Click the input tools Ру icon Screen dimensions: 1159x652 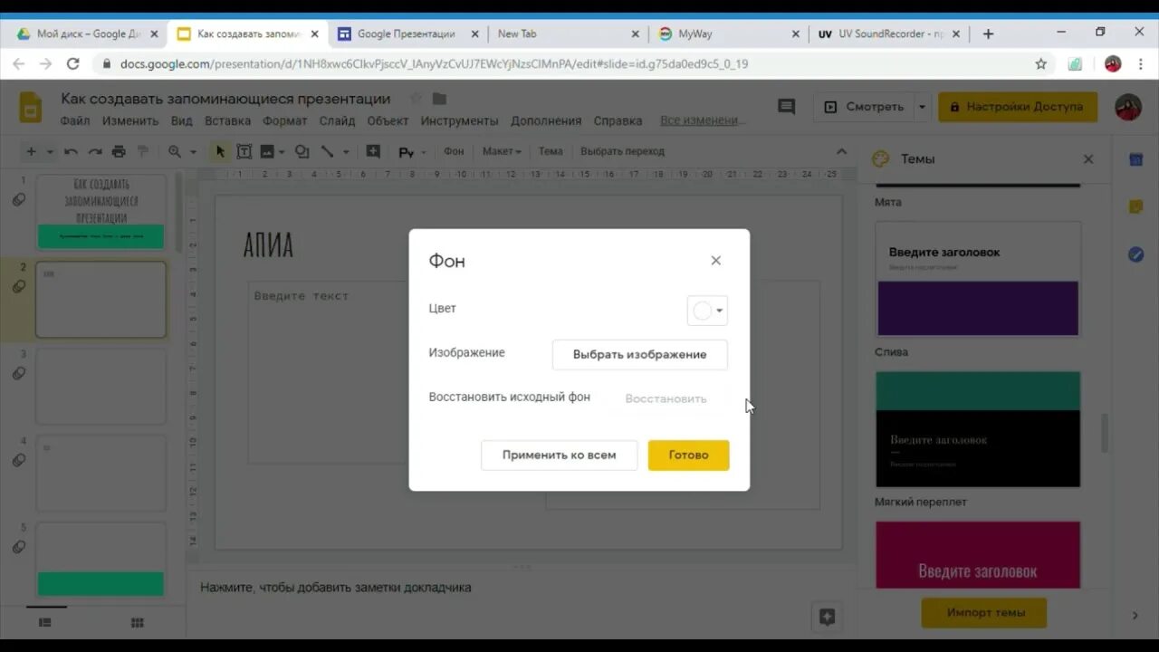click(407, 152)
